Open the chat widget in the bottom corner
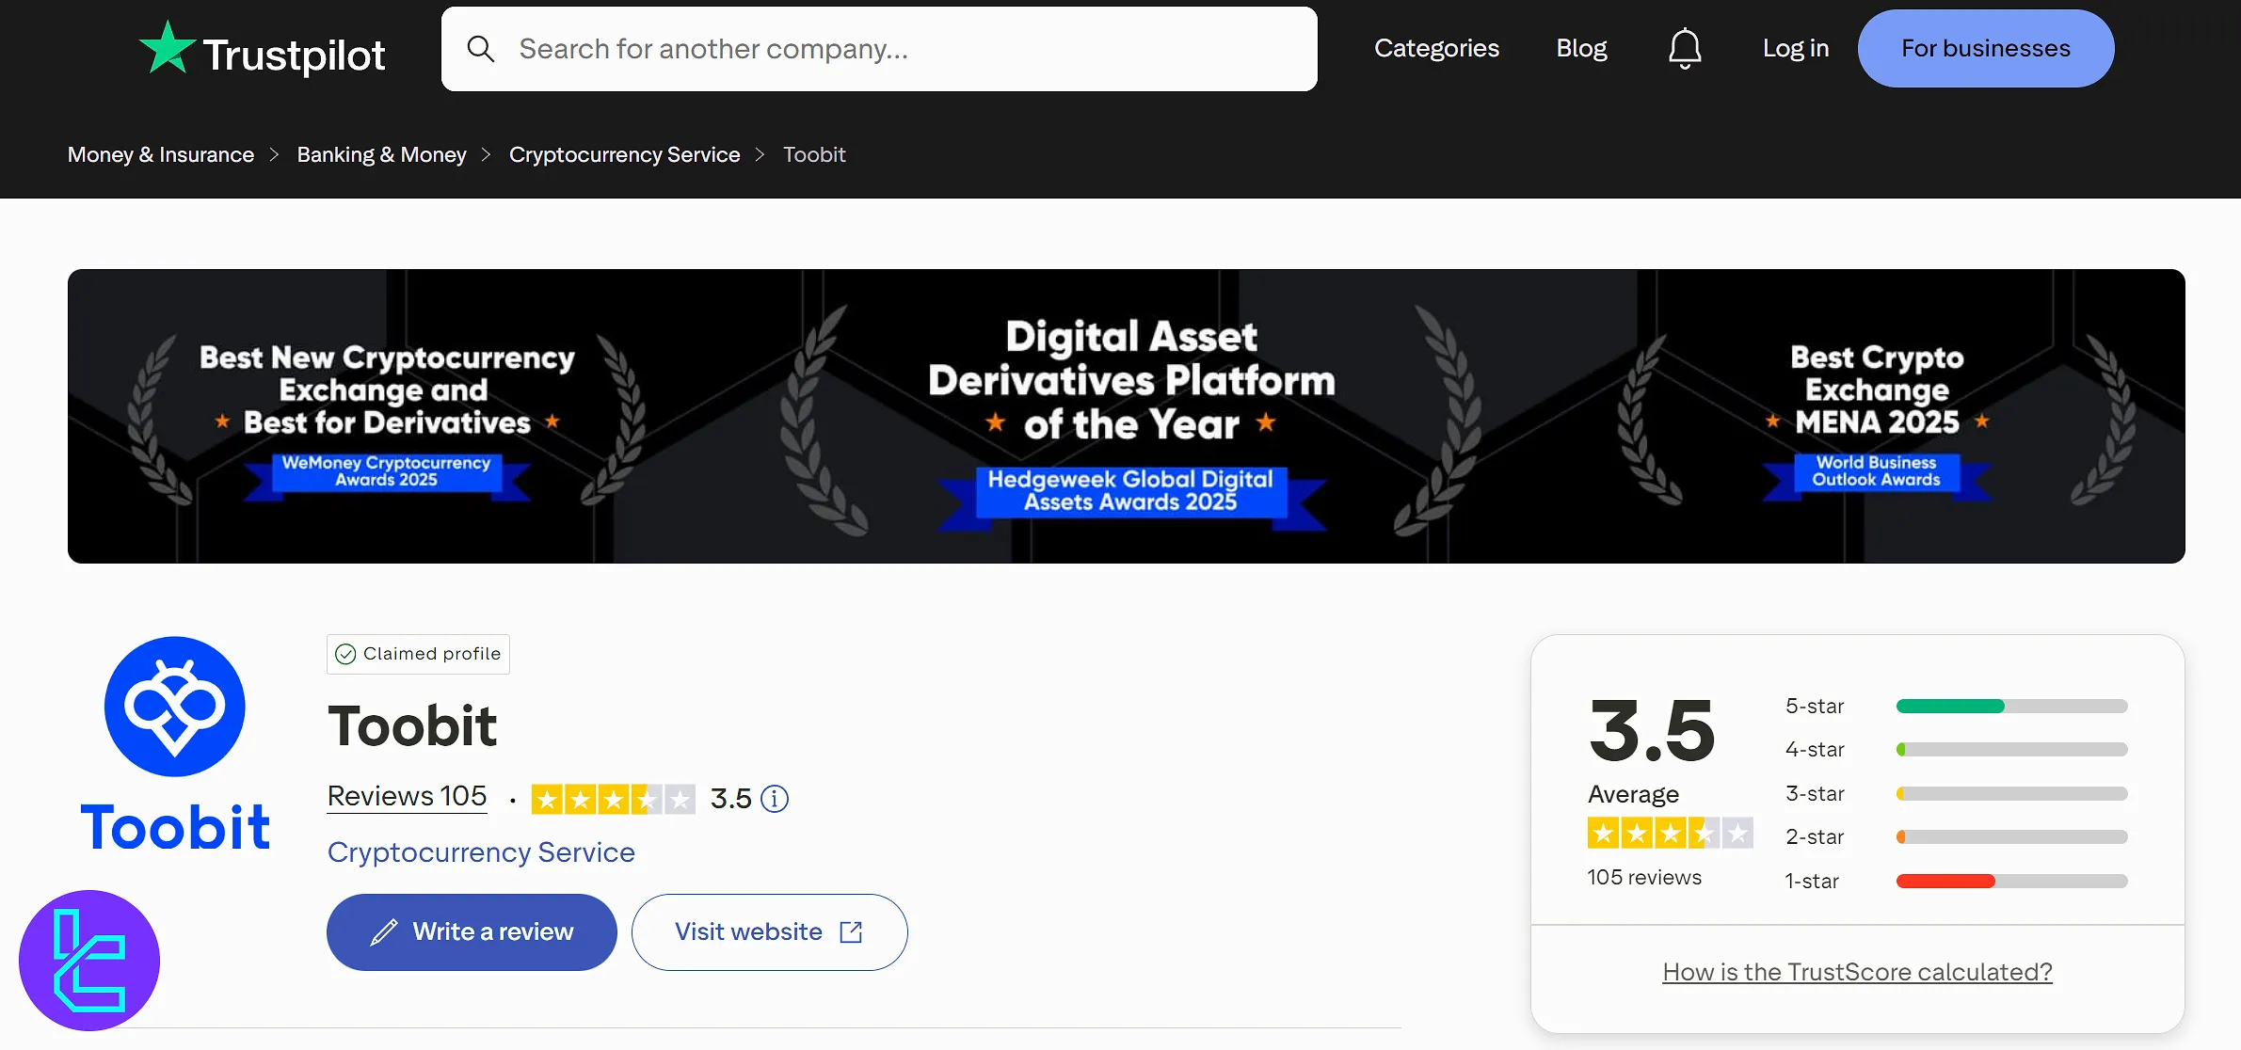This screenshot has height=1050, width=2241. point(89,960)
